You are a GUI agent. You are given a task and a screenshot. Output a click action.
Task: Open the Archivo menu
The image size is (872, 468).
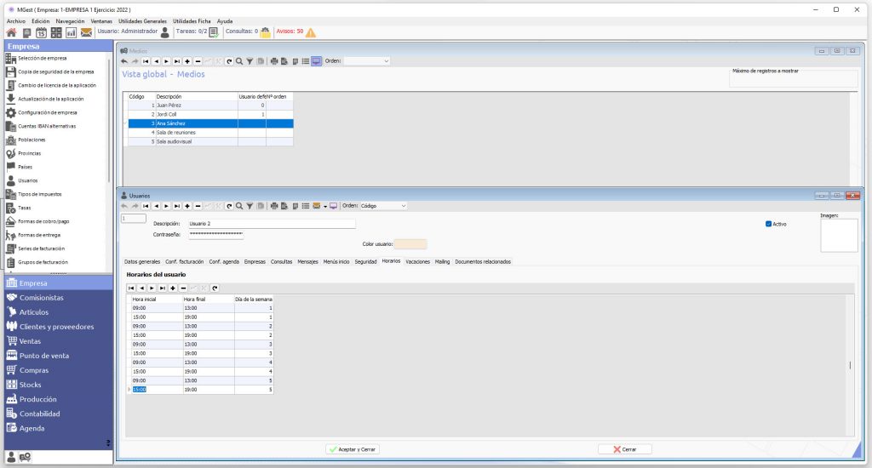coord(16,21)
